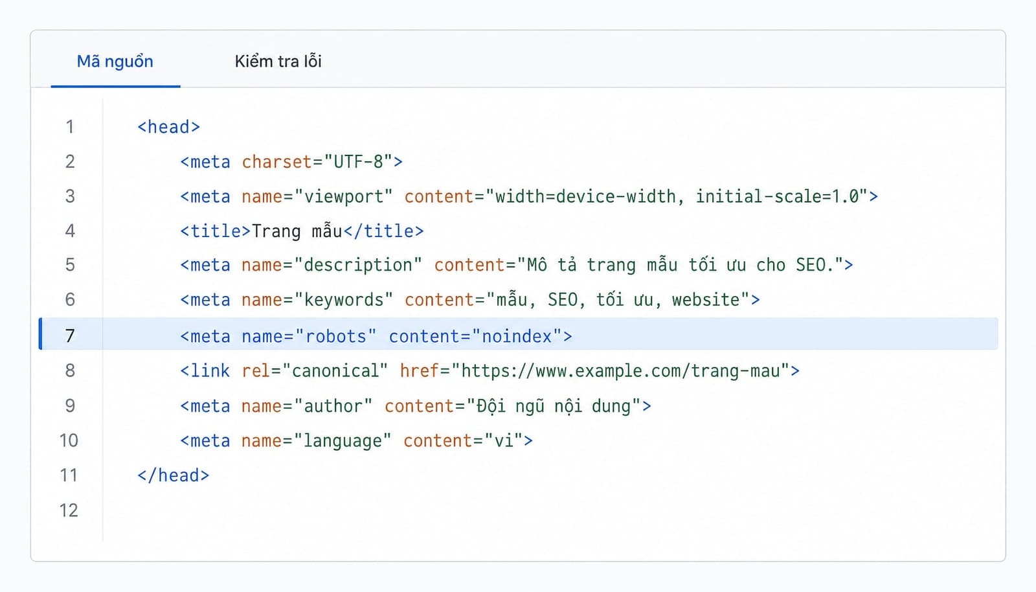Click the keywords meta tag line
This screenshot has height=592, width=1036.
pos(470,300)
